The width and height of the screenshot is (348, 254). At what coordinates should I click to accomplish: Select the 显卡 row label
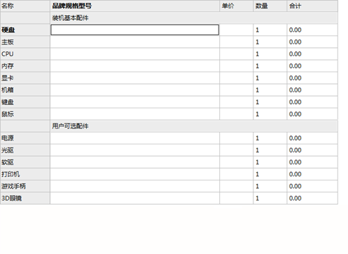(25, 78)
